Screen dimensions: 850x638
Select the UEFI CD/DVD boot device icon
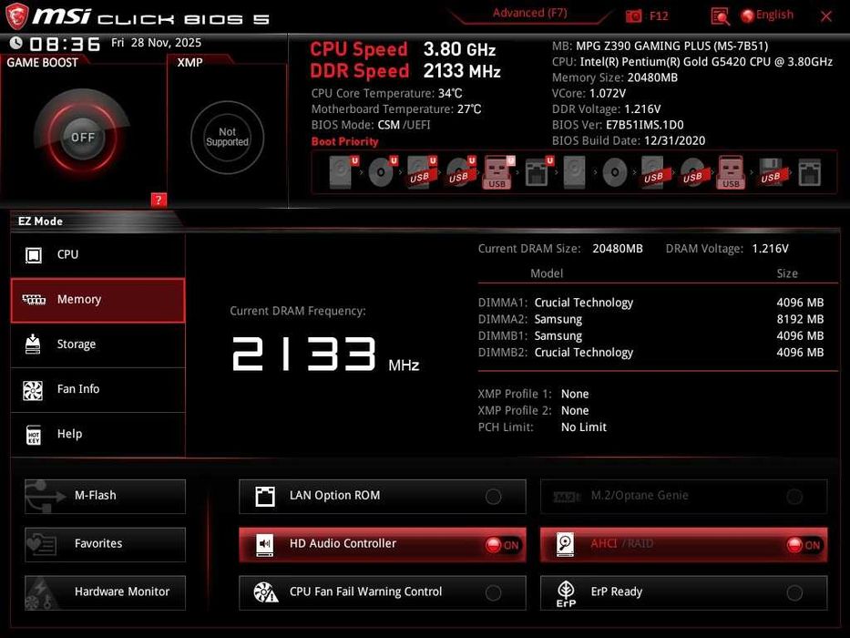coord(382,172)
